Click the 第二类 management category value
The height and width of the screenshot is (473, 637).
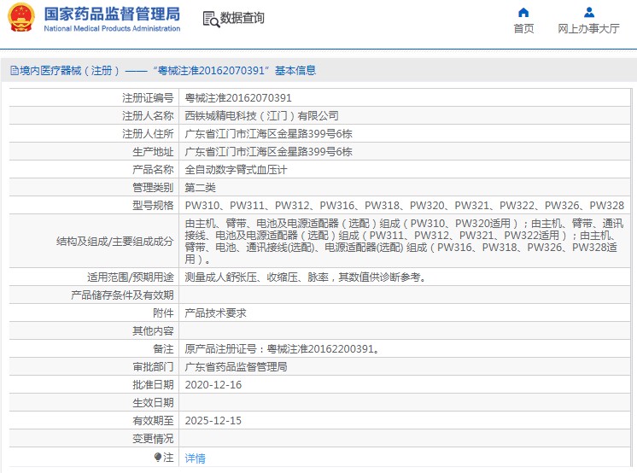coord(201,187)
